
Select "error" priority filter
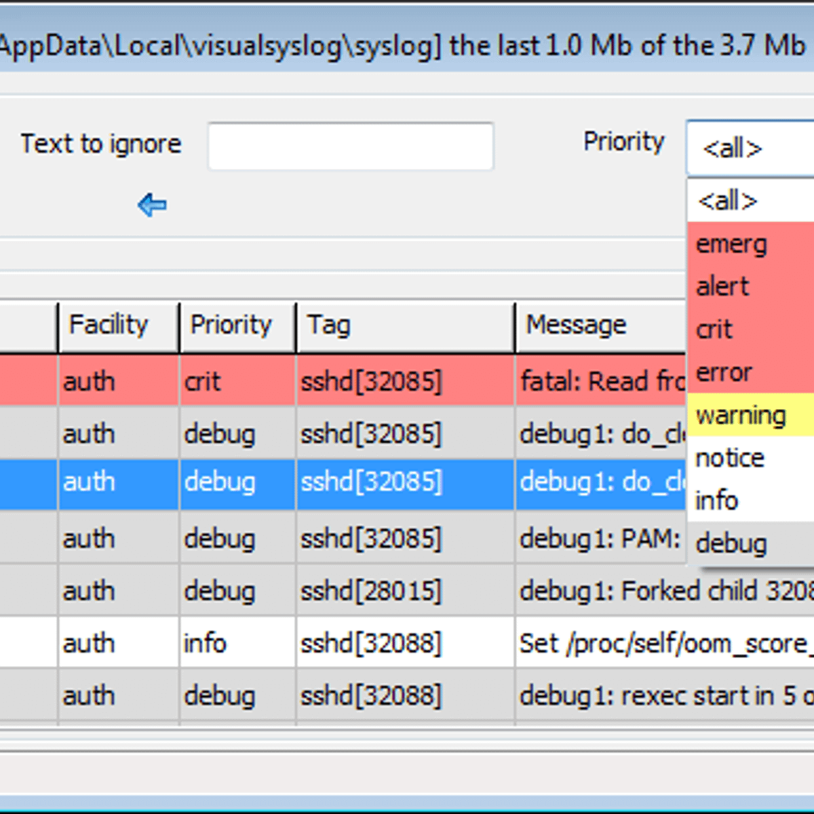click(x=723, y=373)
